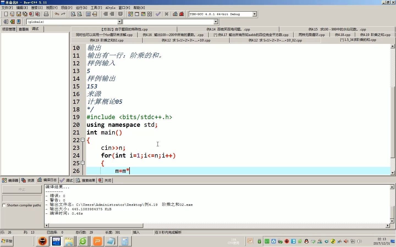The width and height of the screenshot is (396, 247).
Task: Click the Toggle bookmark icon
Action: 6,22
